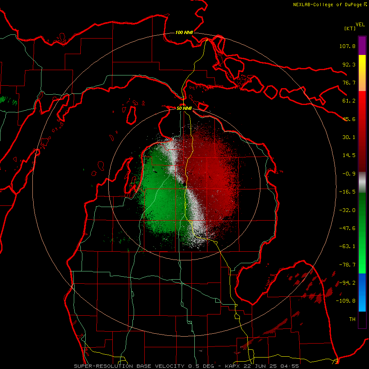Select the -78.7 scale value
This screenshot has height=369, width=369.
coord(347,265)
